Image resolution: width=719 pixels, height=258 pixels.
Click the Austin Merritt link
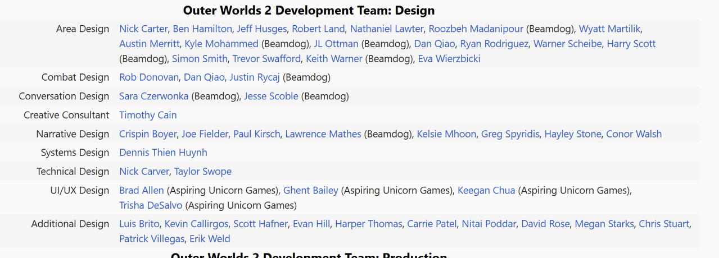[x=149, y=44]
